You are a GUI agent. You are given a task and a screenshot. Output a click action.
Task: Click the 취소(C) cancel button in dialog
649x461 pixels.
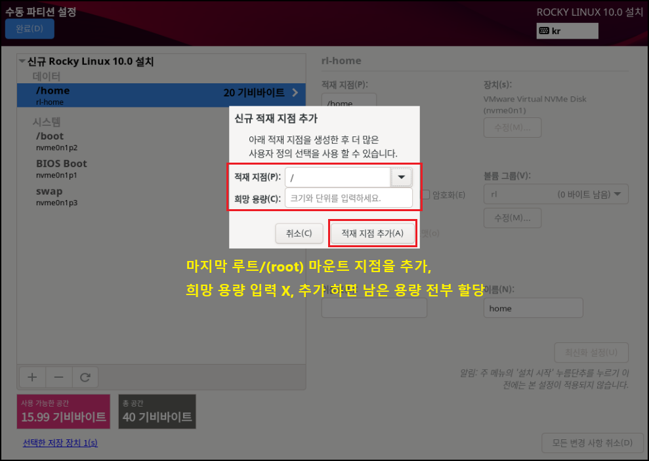click(x=299, y=233)
